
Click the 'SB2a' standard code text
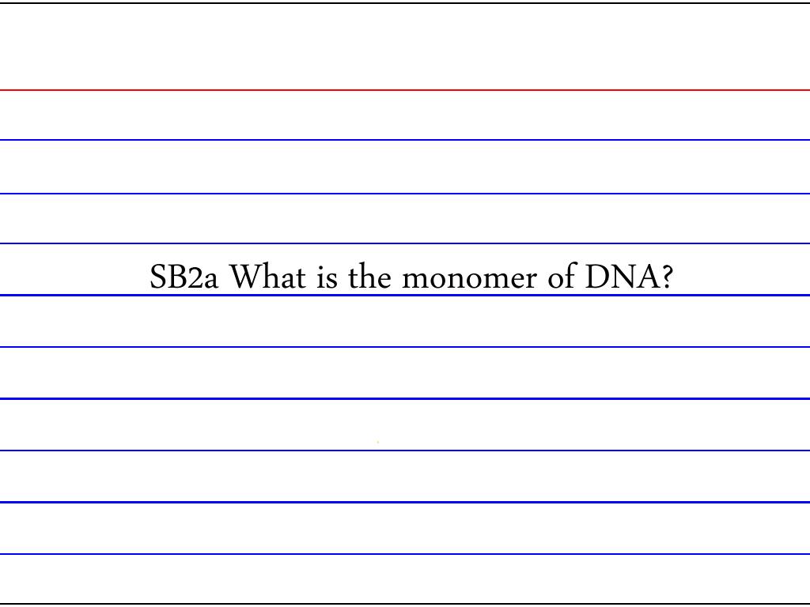click(184, 277)
